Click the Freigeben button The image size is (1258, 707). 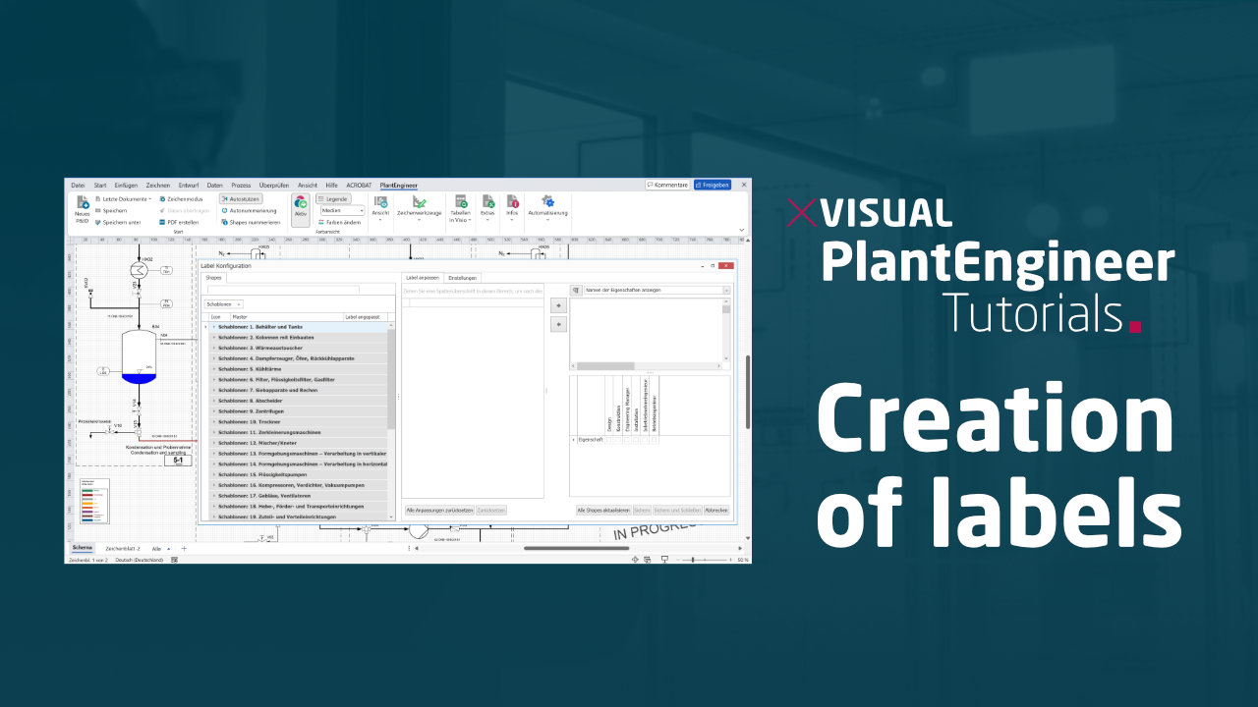point(712,185)
